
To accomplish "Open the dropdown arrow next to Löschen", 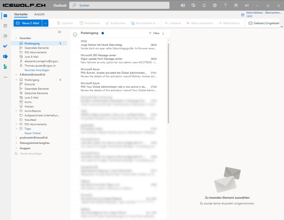I will point(75,23).
